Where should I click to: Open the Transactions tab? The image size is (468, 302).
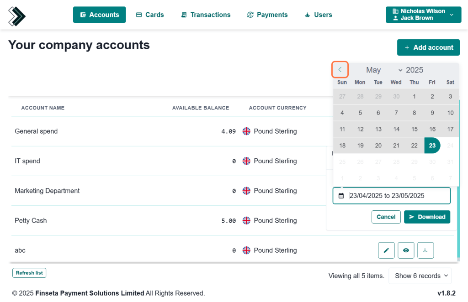pyautogui.click(x=206, y=15)
